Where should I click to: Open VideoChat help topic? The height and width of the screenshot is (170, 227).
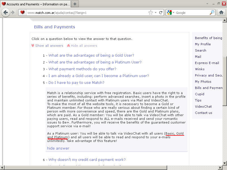tap(203, 107)
